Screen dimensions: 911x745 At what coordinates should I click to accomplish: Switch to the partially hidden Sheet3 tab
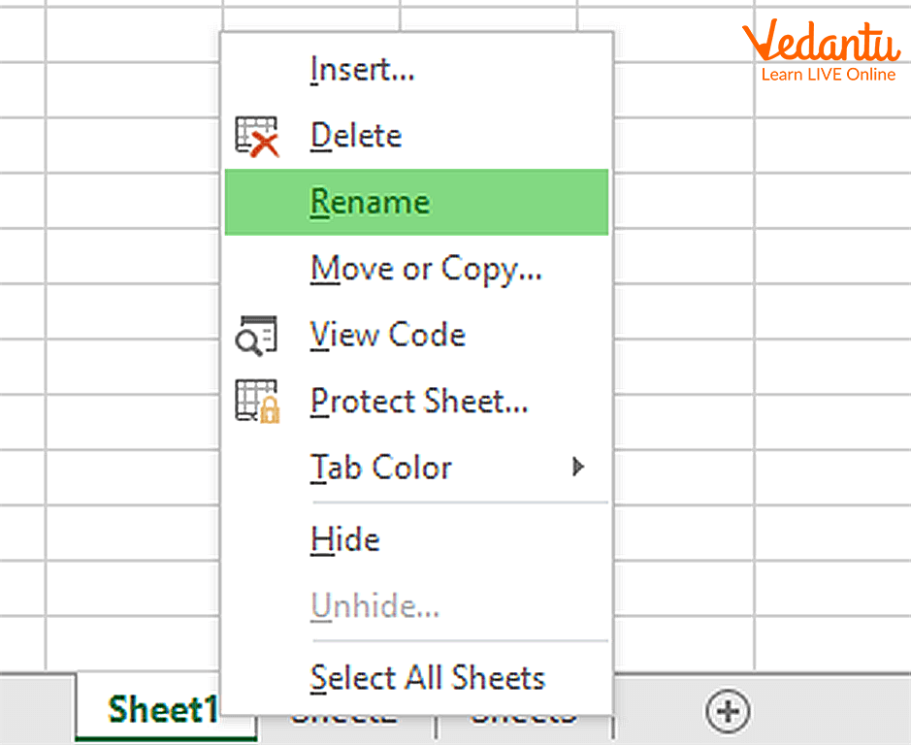click(524, 720)
